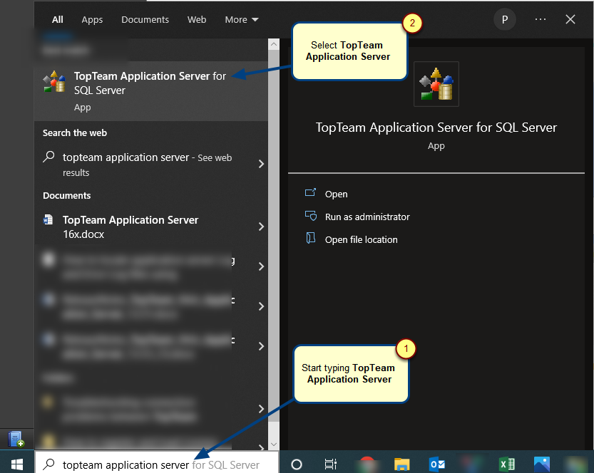Open the user account P avatar

click(x=505, y=20)
